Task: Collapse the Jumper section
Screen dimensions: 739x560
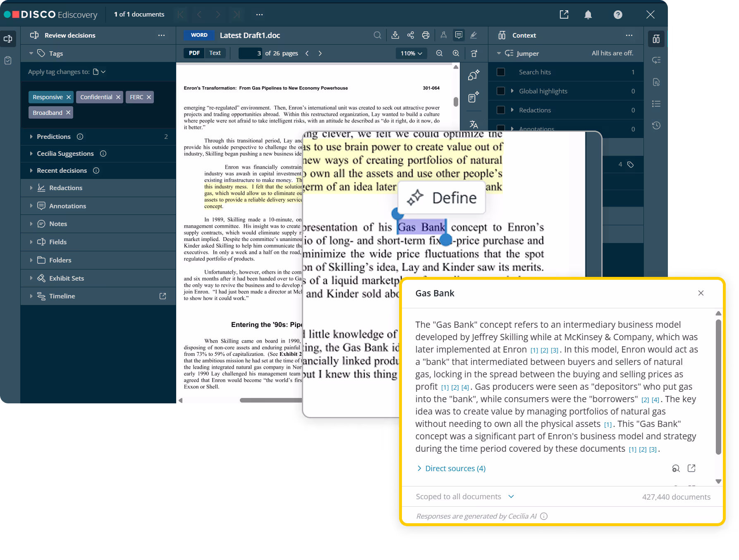Action: coord(499,53)
